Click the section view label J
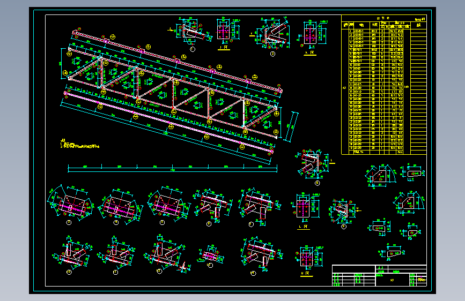The image size is (465, 301). point(224,48)
